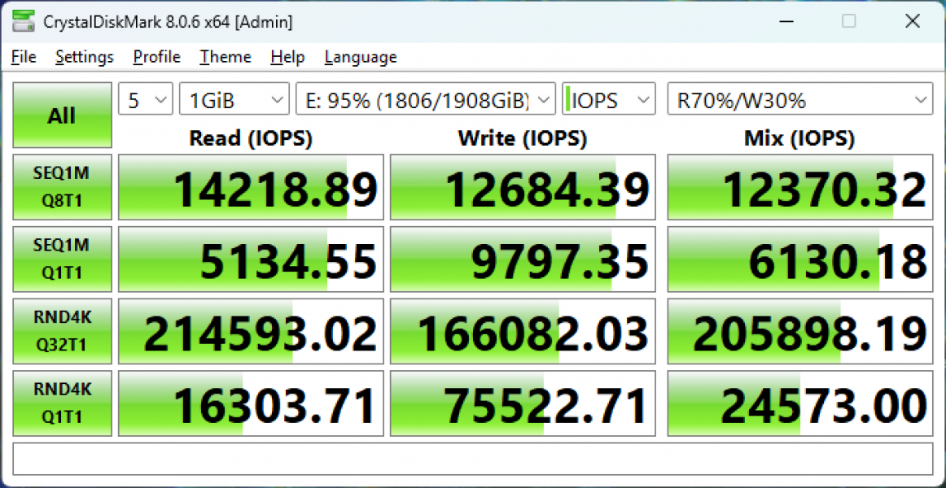The width and height of the screenshot is (946, 488).
Task: Open the test size dropdown showing 1GiB
Action: coord(234,98)
